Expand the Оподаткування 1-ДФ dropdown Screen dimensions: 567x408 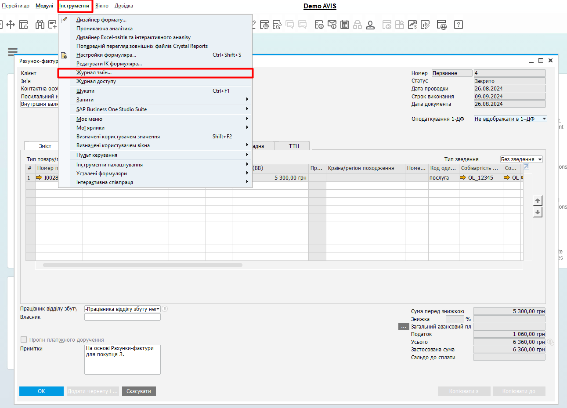coord(544,119)
